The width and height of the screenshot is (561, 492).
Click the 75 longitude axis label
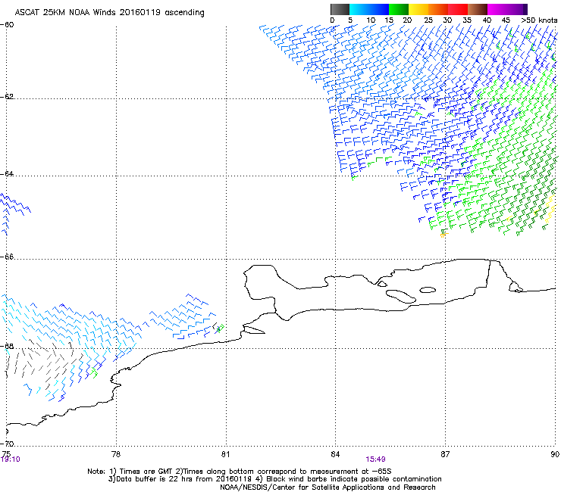tap(6, 454)
